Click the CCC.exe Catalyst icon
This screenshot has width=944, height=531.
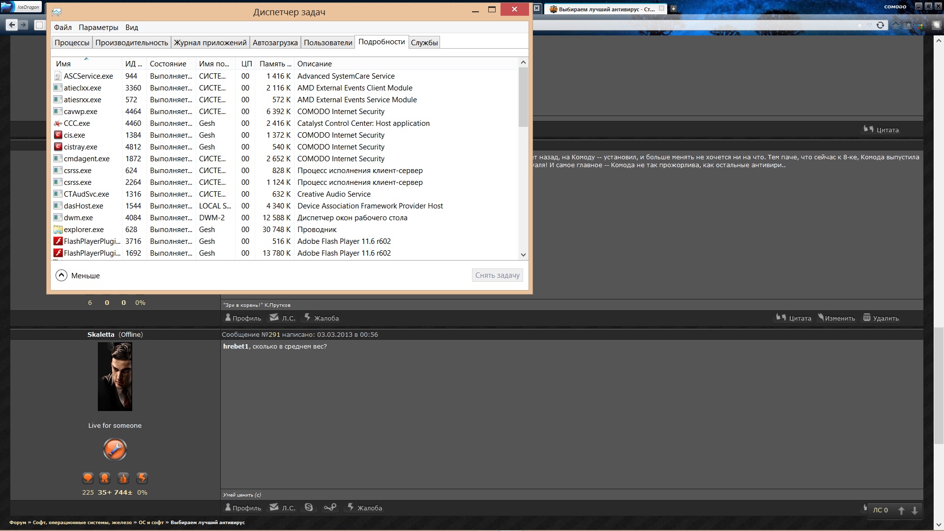click(x=58, y=123)
